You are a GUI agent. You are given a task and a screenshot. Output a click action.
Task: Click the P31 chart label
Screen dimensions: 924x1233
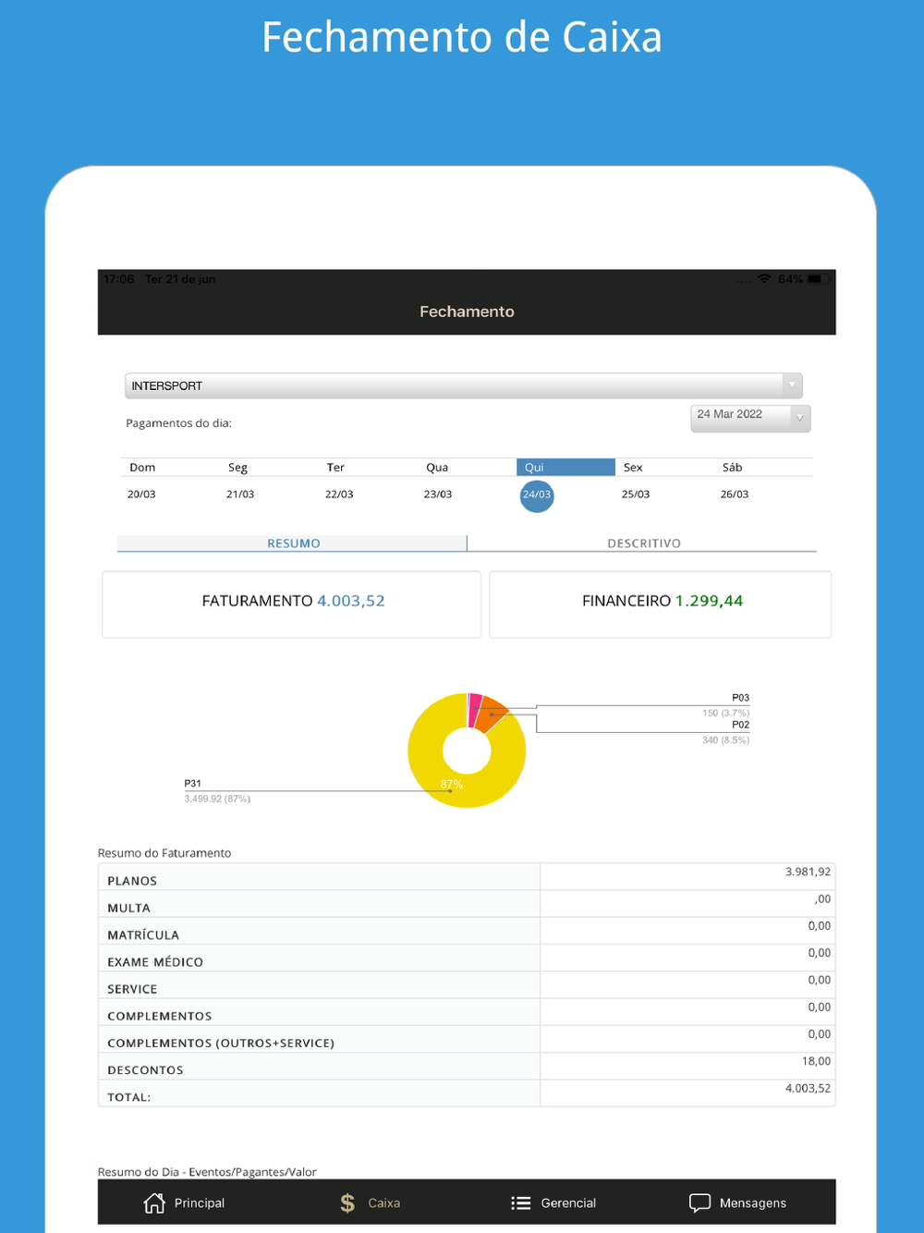(x=192, y=784)
